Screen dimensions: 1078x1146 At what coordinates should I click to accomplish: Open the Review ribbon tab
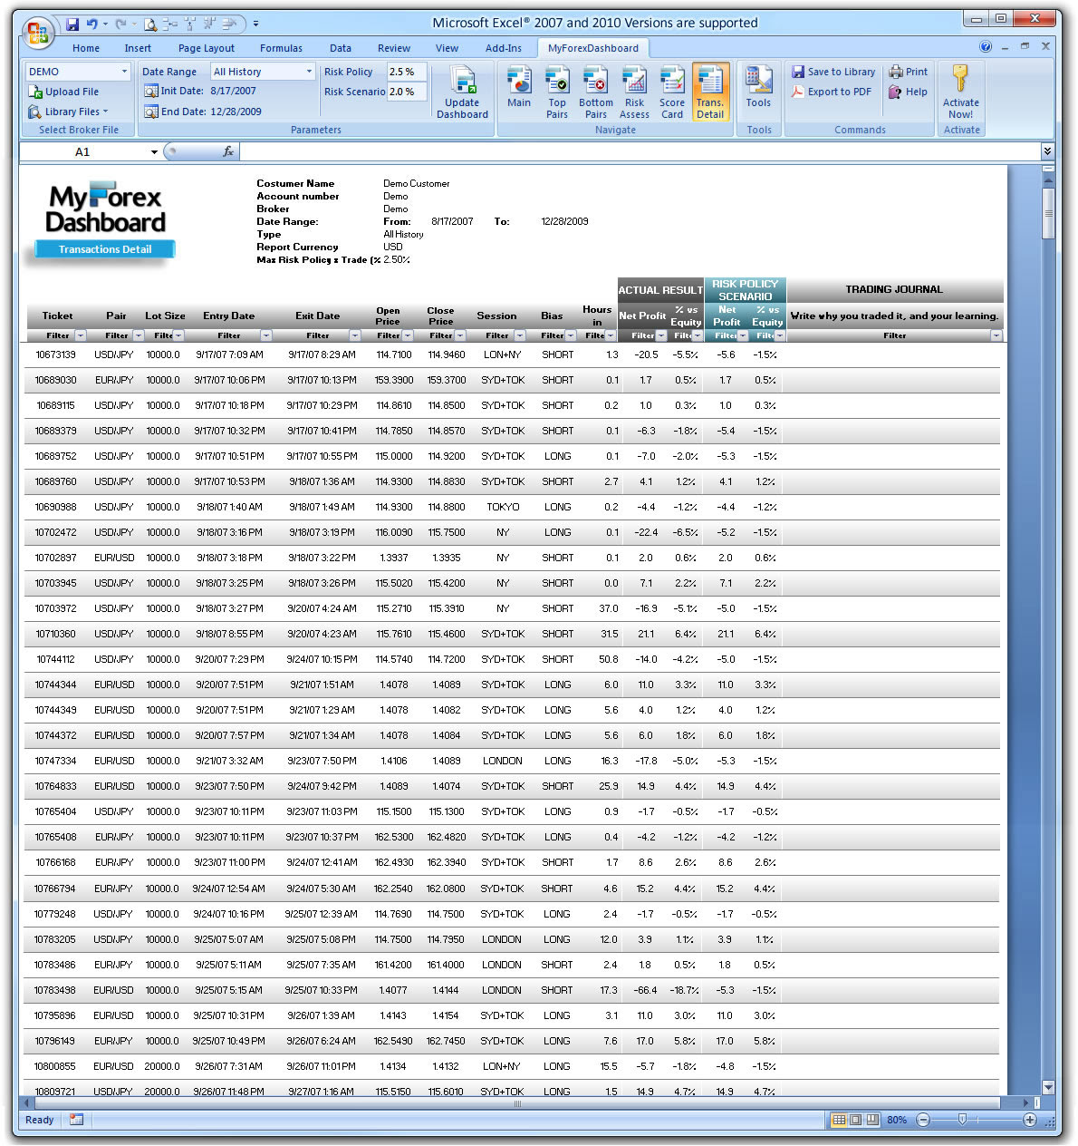pos(394,48)
